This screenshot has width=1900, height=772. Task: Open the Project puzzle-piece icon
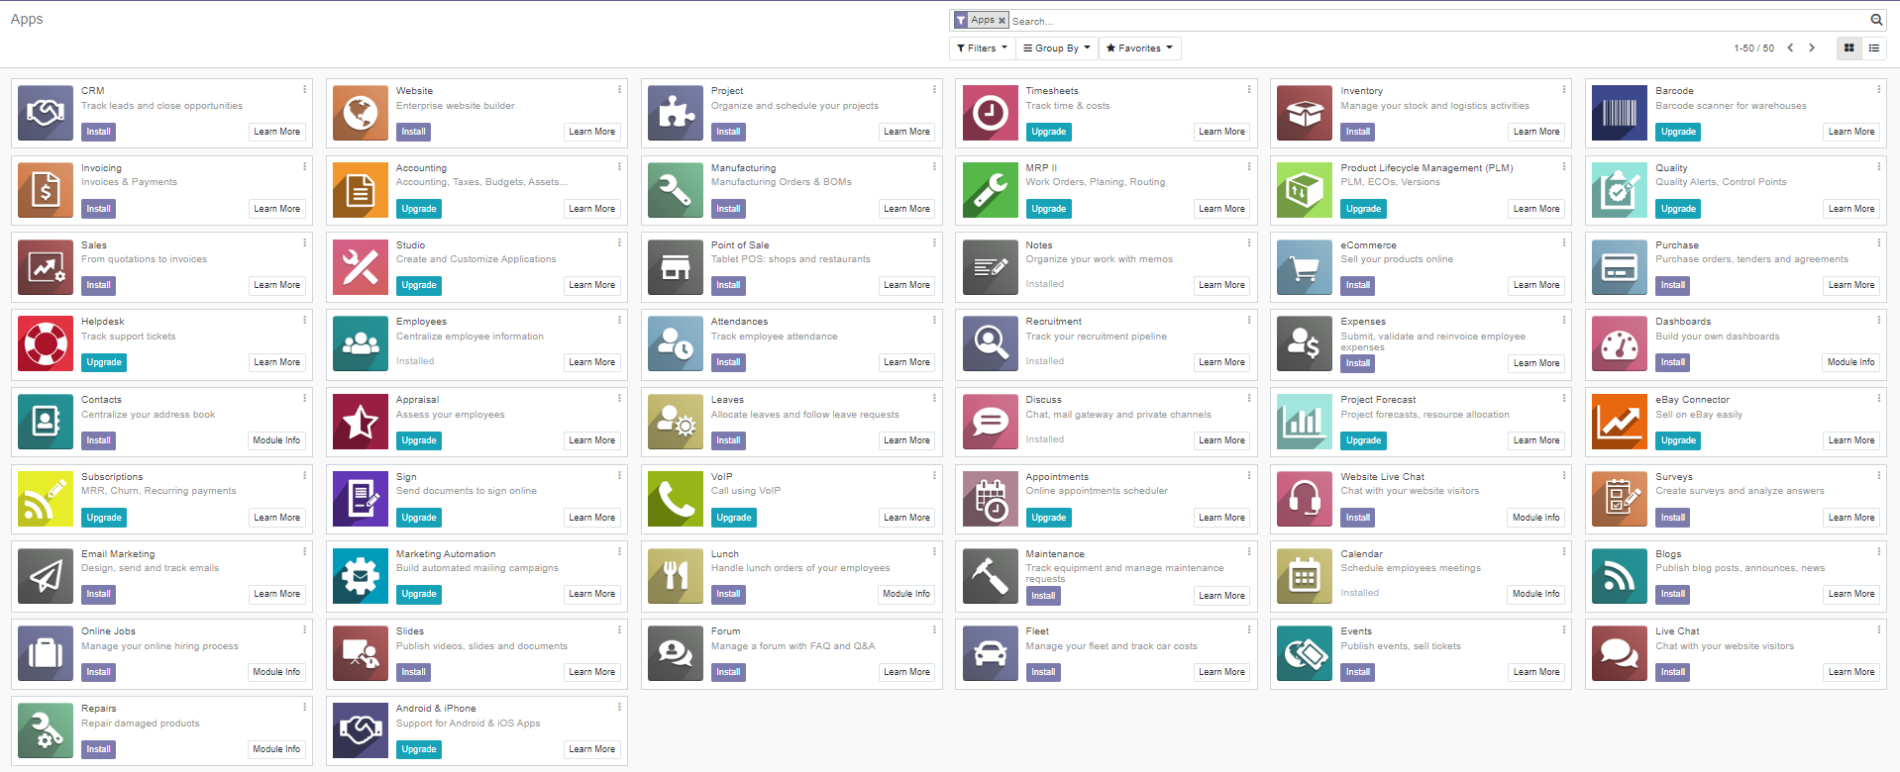click(x=676, y=113)
